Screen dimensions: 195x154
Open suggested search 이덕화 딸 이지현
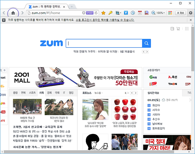[108, 52]
